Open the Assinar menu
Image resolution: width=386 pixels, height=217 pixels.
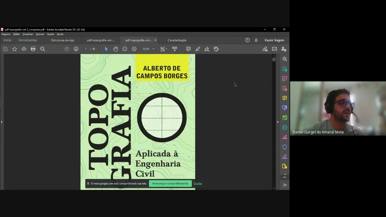pos(40,34)
